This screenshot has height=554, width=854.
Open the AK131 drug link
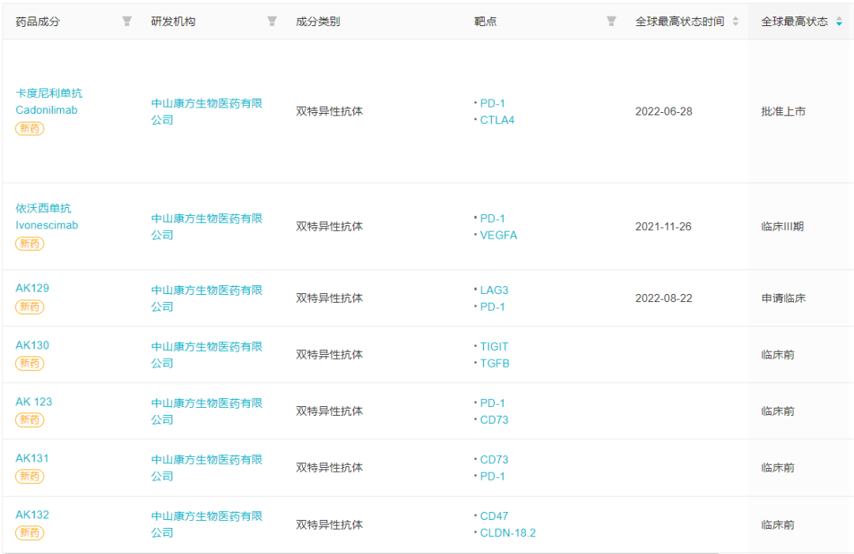32,458
